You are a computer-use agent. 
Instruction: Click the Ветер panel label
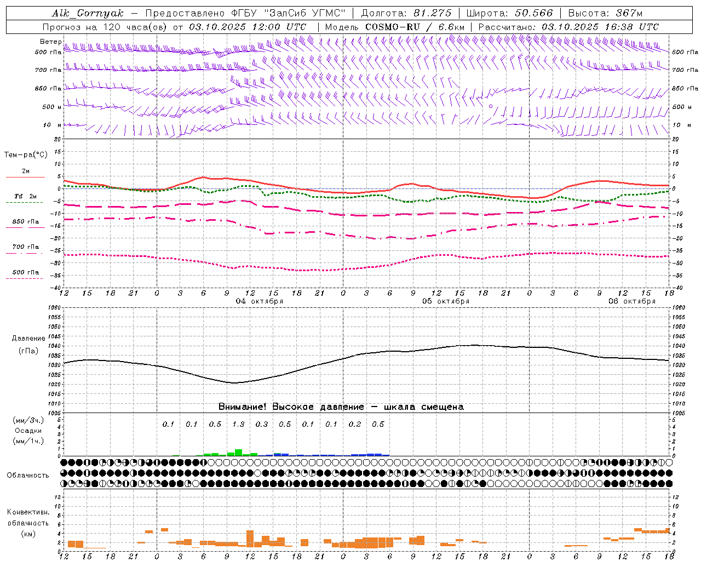(x=51, y=42)
